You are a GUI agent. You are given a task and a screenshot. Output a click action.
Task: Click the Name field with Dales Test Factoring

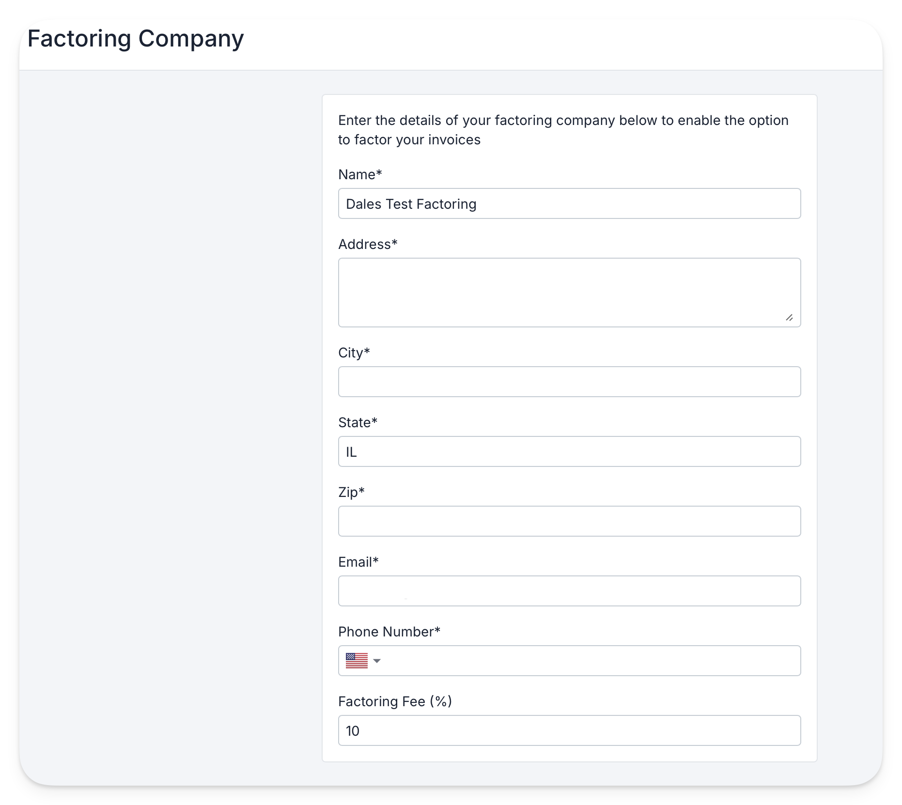(x=569, y=203)
